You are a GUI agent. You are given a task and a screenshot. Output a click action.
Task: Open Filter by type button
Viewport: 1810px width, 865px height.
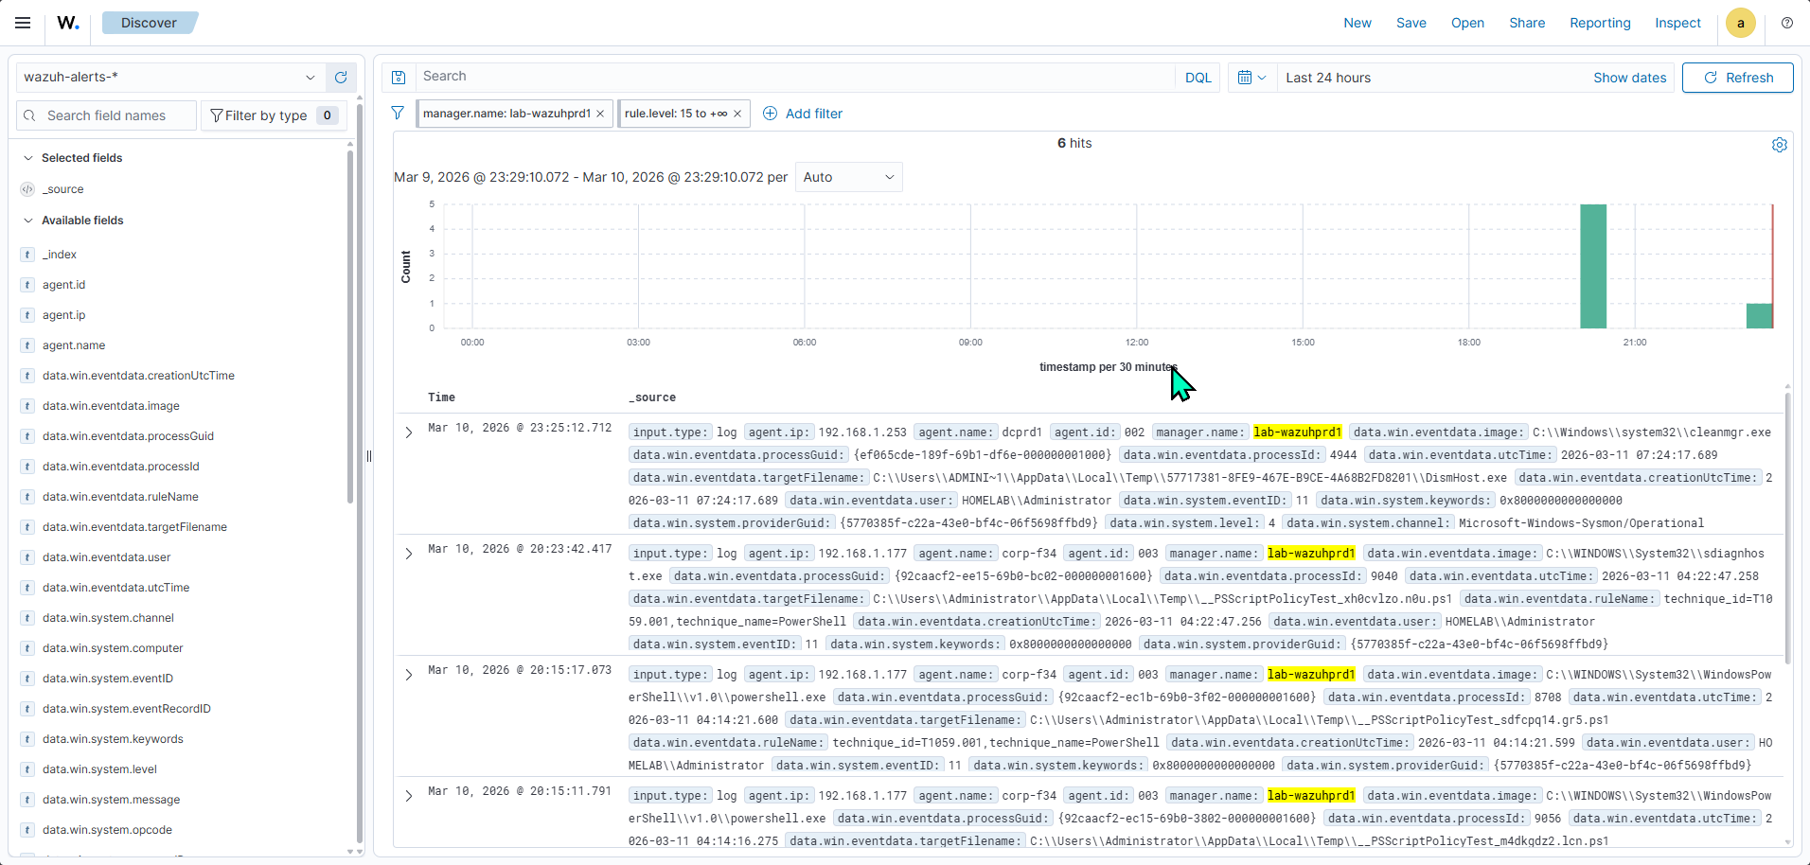[274, 115]
